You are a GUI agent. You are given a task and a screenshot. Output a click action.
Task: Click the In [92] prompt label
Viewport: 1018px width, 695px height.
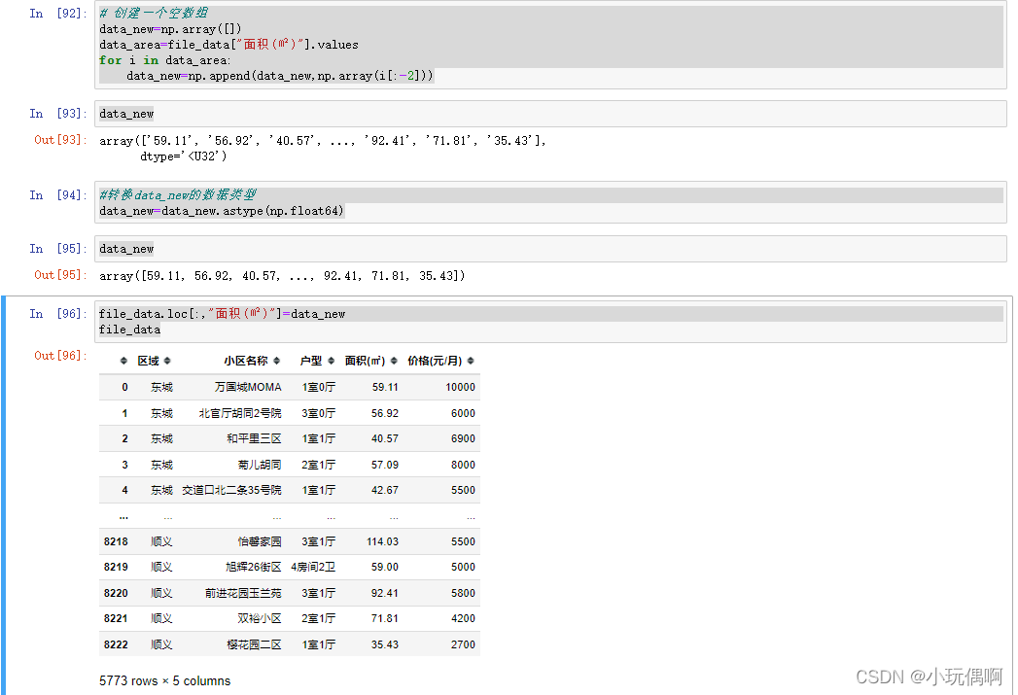coord(57,14)
